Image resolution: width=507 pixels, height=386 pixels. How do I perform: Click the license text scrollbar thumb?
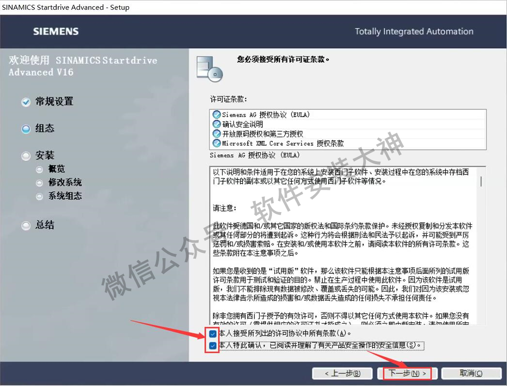tap(481, 182)
